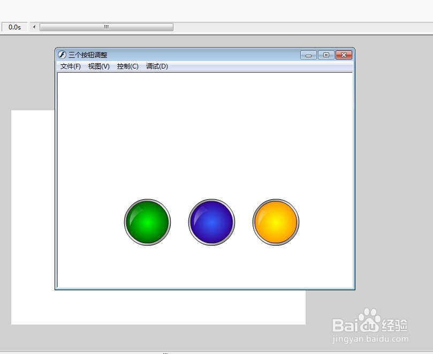
Task: Maximize the 三个按钮调整 window
Action: click(326, 55)
